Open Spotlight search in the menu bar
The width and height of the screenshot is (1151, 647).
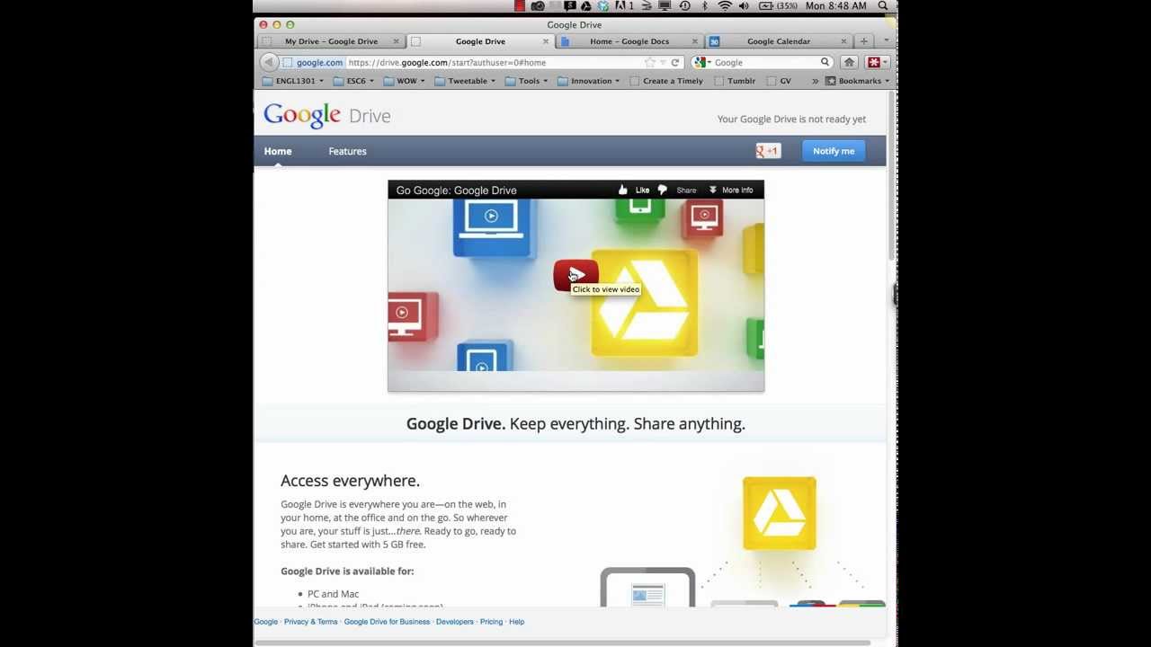883,6
